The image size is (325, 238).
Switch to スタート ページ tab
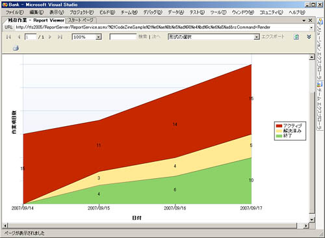coord(81,20)
